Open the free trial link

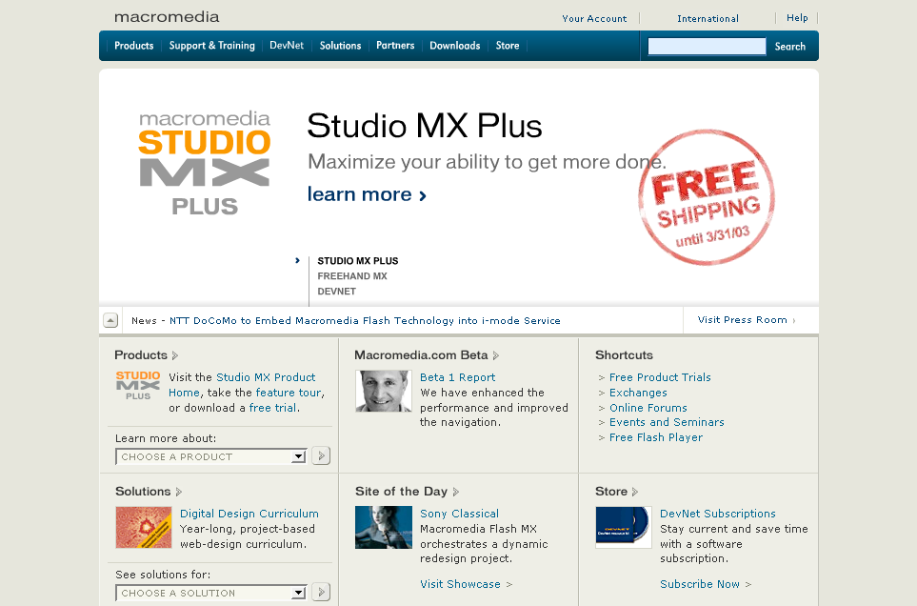(x=272, y=408)
